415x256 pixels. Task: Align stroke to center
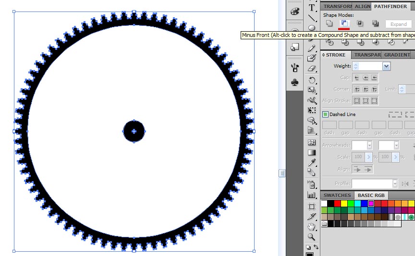click(357, 101)
